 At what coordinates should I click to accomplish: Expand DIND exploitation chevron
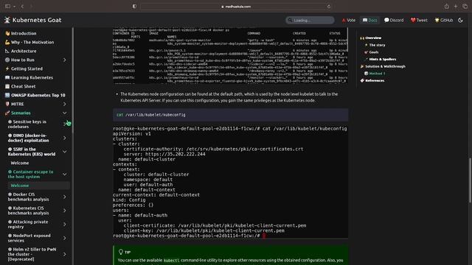[64, 138]
